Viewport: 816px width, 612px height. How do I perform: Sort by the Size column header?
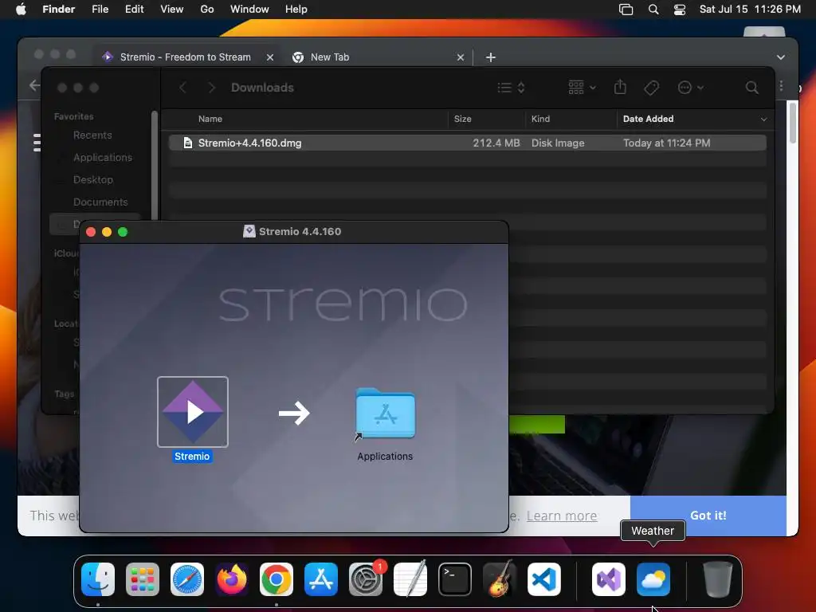tap(462, 120)
